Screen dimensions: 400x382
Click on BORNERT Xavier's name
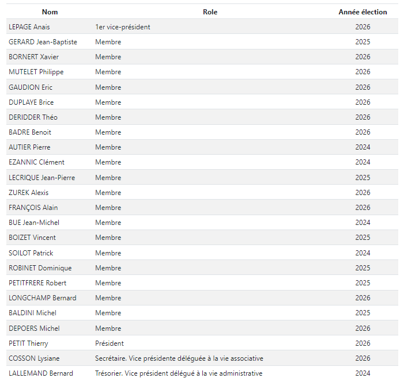(x=33, y=57)
